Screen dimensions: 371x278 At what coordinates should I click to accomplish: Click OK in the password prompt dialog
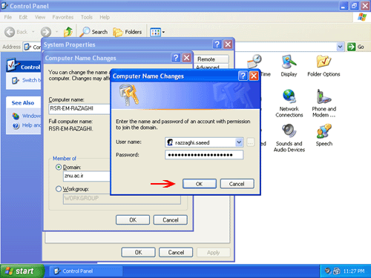tap(200, 184)
